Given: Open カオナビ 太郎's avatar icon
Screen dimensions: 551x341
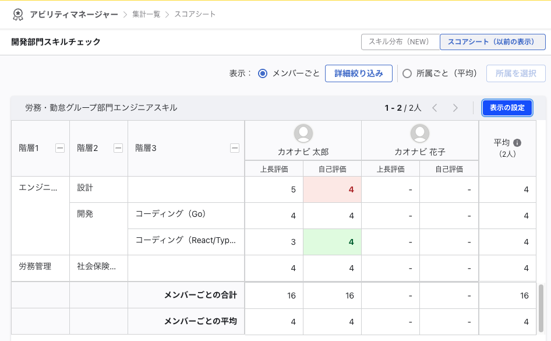Looking at the screenshot, I should click(303, 133).
